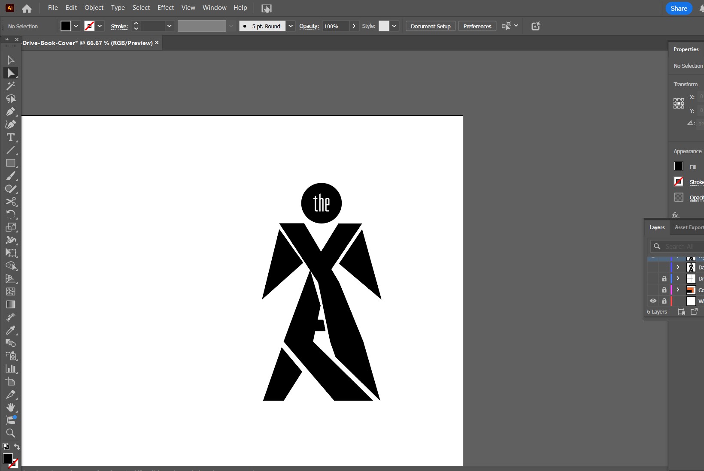
Task: Click the blue Share button
Action: (679, 8)
